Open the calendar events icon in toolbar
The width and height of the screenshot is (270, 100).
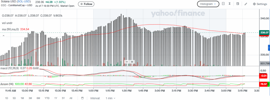pos(238,4)
